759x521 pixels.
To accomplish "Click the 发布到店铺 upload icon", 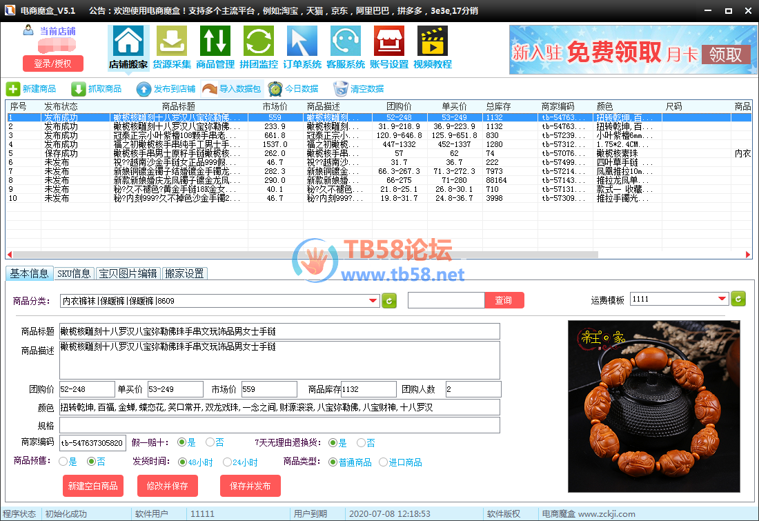I will pyautogui.click(x=144, y=88).
